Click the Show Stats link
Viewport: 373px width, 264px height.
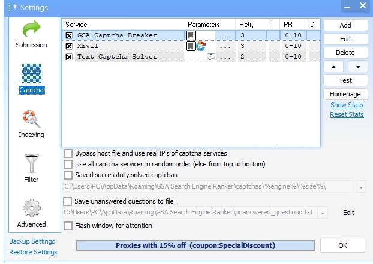[347, 105]
